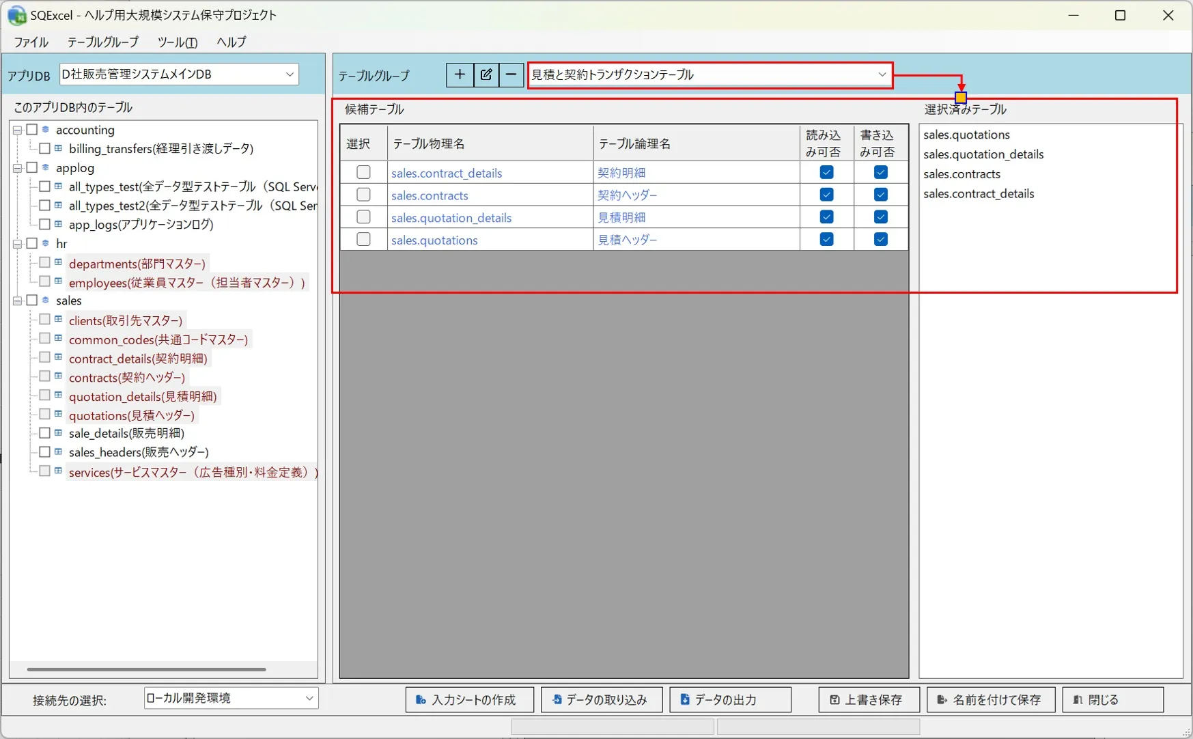Viewport: 1193px width, 739px height.
Task: Click the sales schema icon
Action: coord(46,300)
